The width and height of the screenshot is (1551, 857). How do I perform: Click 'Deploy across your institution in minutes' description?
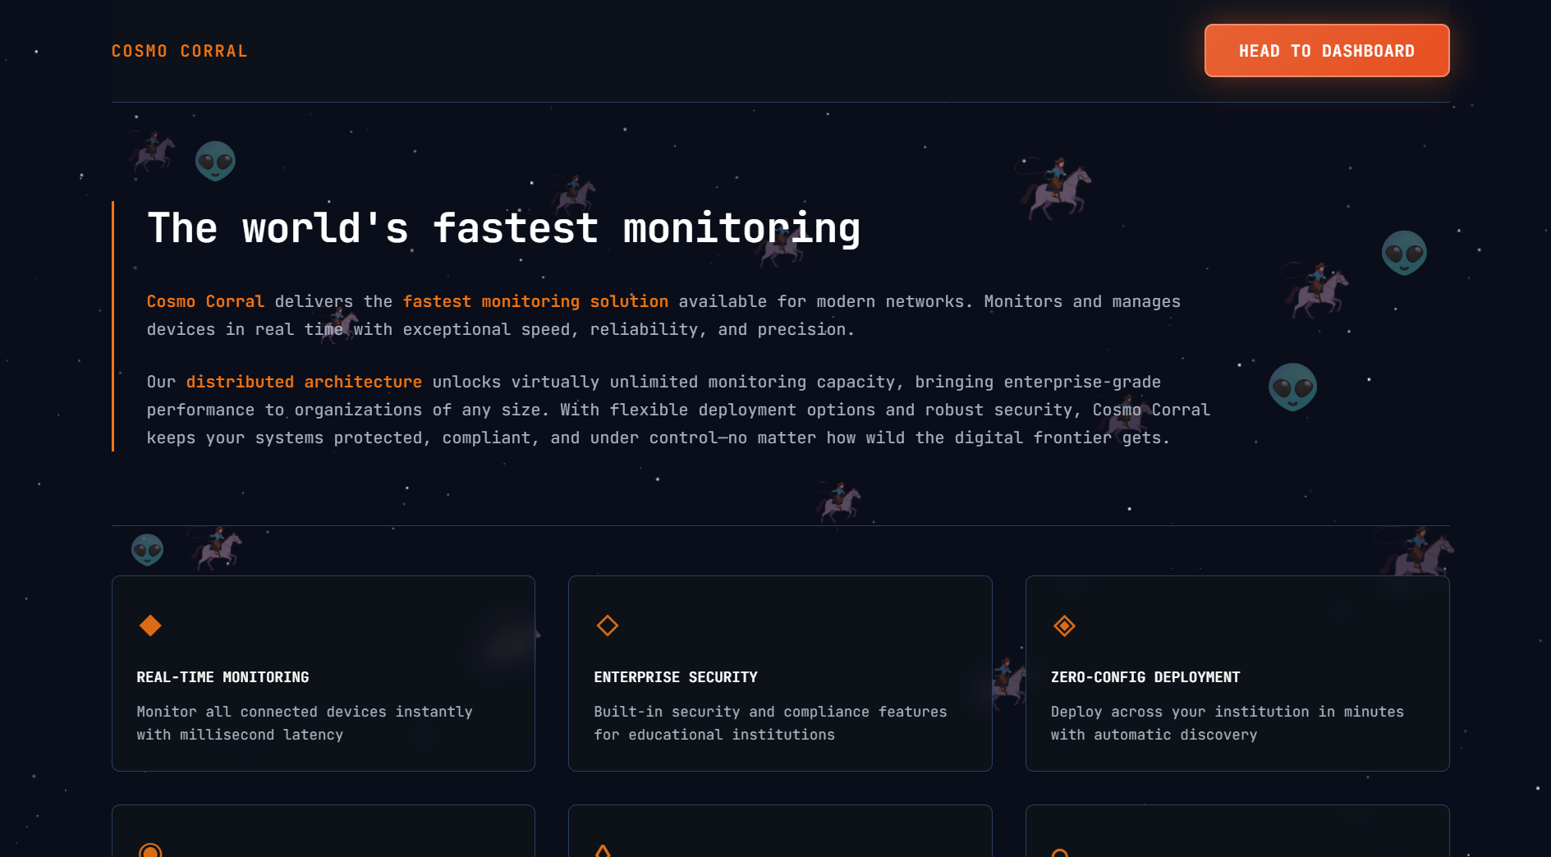point(1227,723)
